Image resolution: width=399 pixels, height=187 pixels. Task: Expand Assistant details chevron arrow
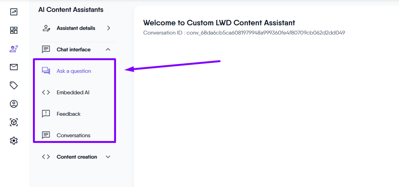(x=108, y=28)
